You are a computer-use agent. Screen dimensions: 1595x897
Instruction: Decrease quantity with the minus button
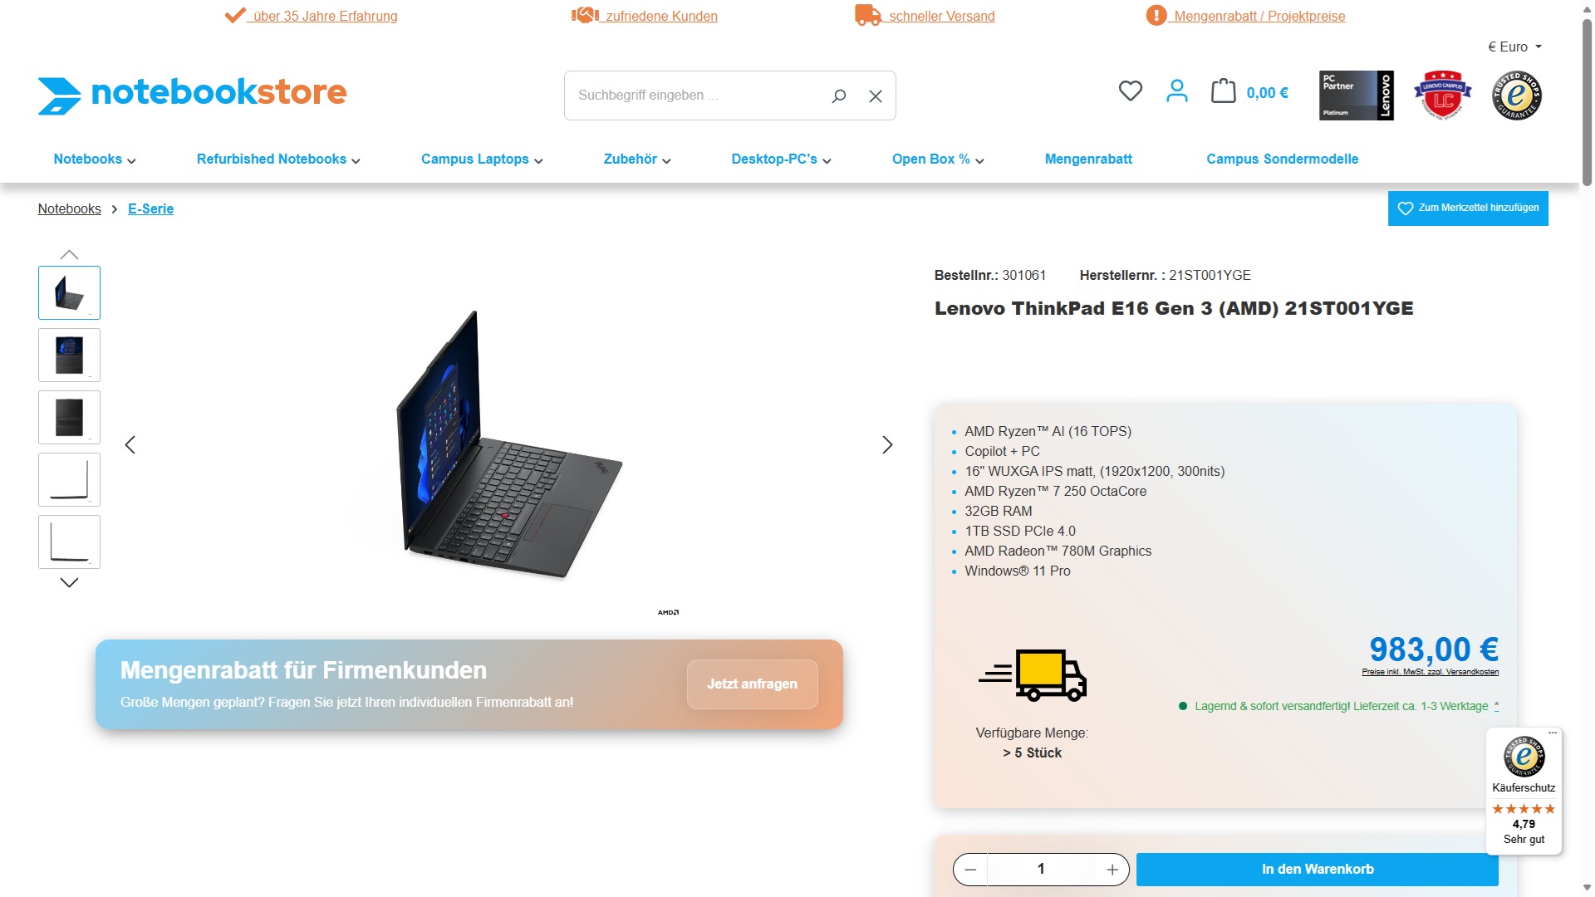tap(970, 870)
